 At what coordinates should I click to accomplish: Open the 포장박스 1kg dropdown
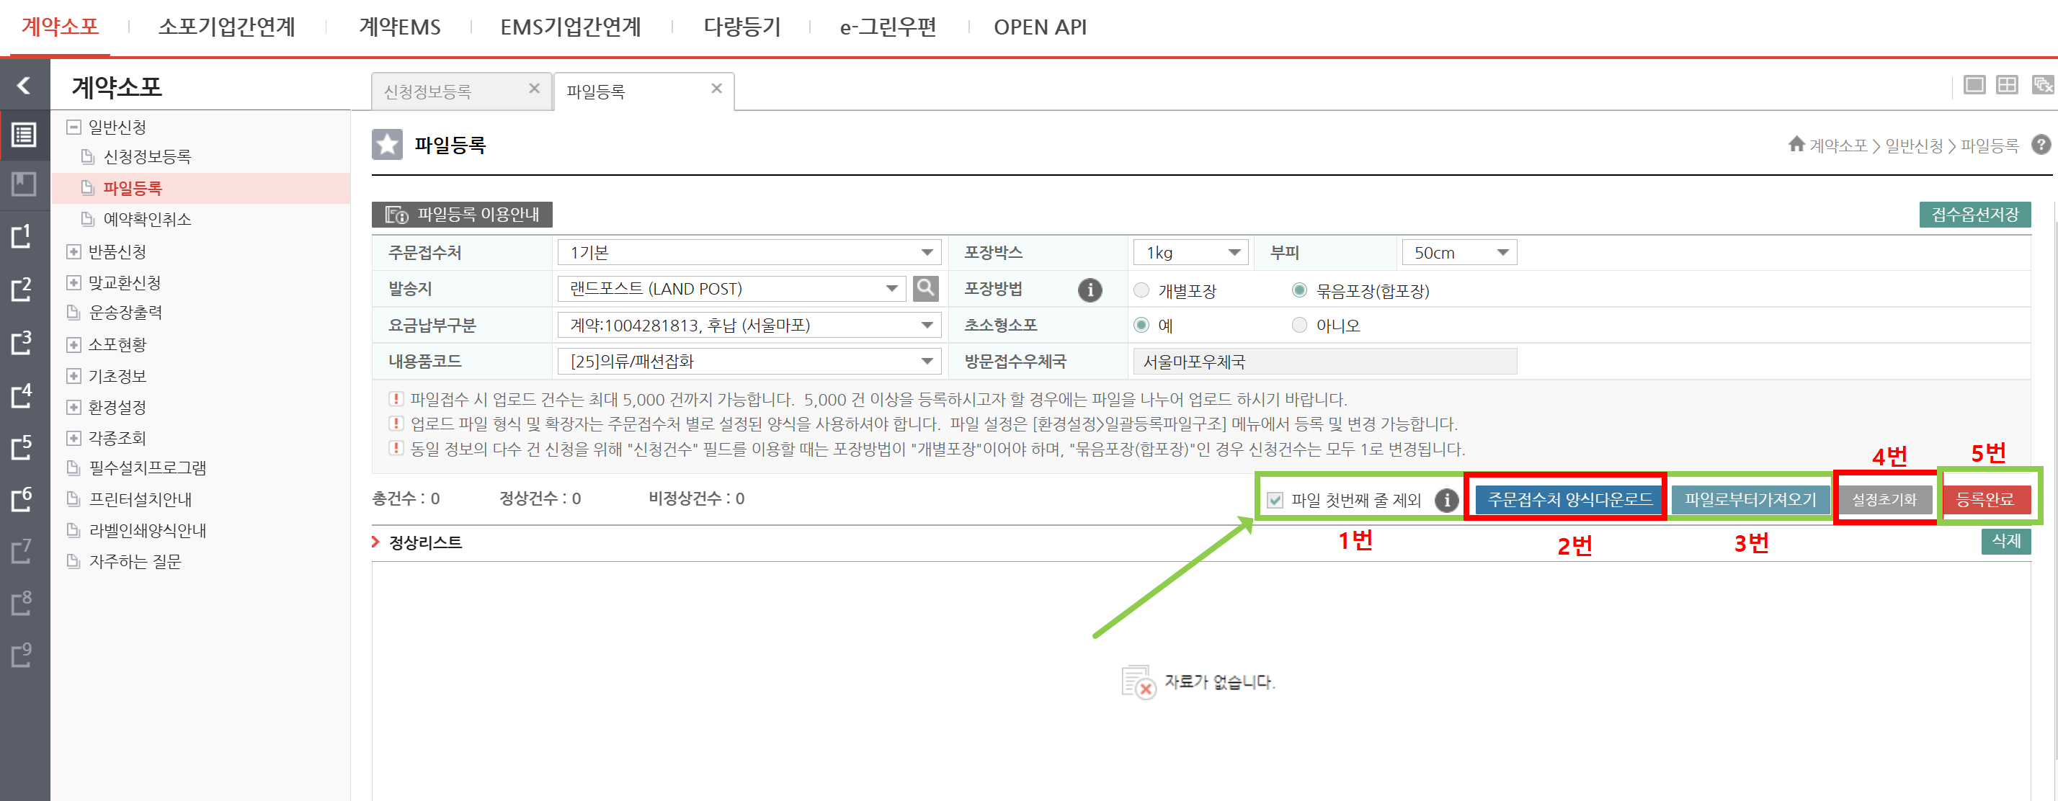tap(1190, 252)
